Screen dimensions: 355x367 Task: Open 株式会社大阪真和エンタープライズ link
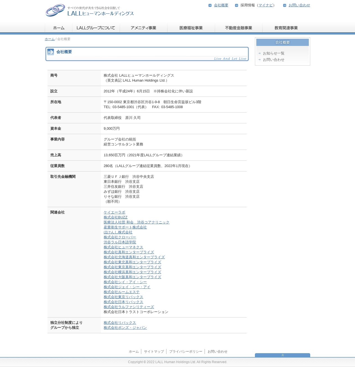[132, 277]
